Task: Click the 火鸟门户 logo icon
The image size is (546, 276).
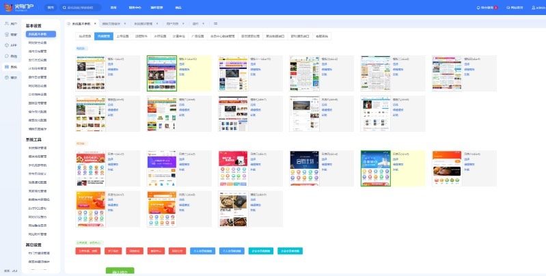Action: (8, 8)
